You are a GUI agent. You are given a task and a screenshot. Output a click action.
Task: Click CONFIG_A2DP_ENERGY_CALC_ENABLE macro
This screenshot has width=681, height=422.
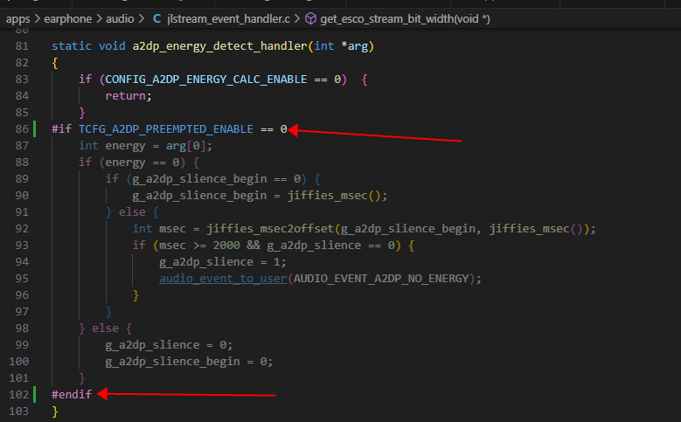(x=205, y=80)
